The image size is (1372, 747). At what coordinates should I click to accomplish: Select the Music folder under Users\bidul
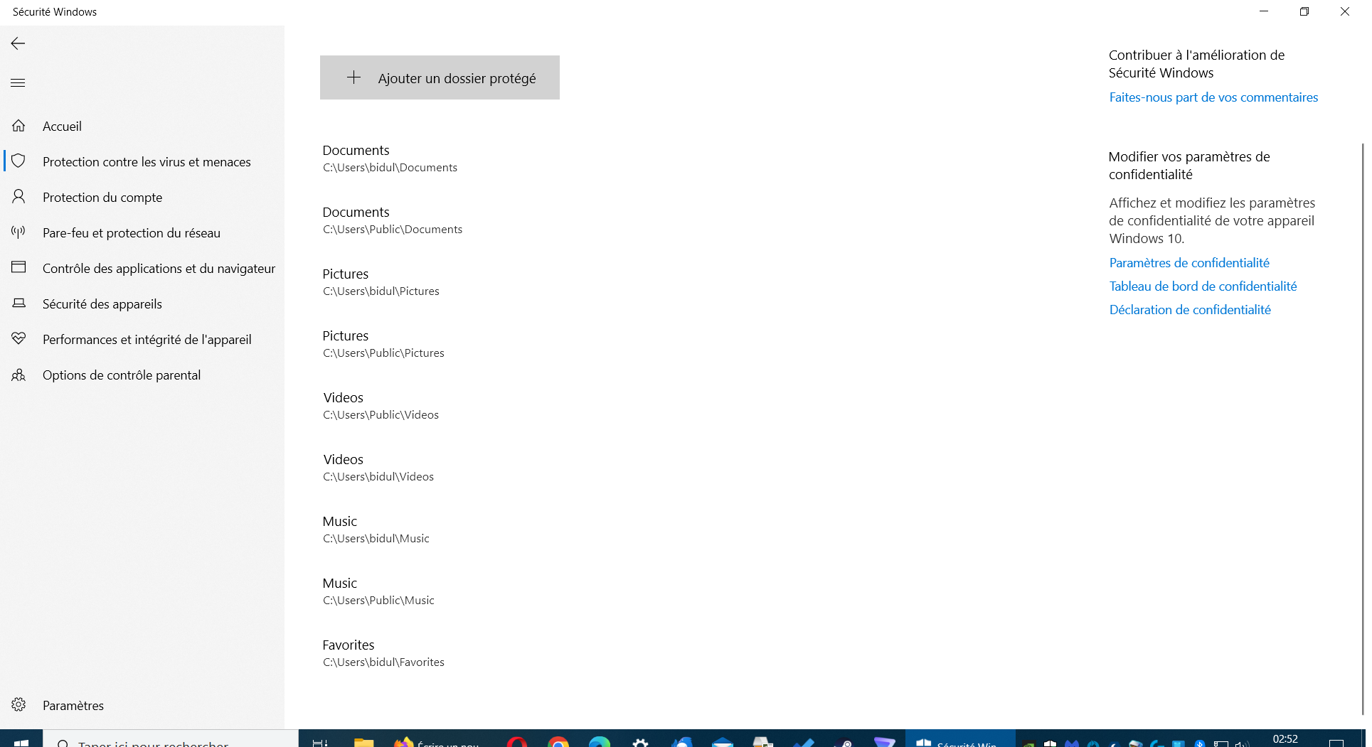coord(376,530)
